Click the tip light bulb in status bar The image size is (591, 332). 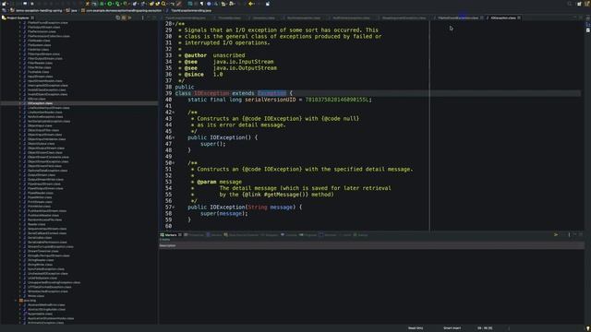click(x=587, y=328)
